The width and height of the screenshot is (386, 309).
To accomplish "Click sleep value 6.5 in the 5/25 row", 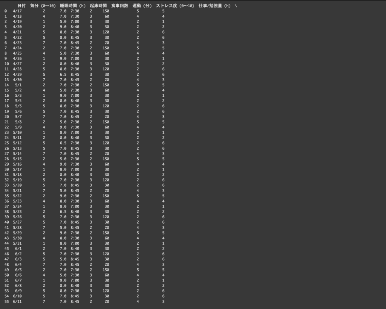I will [63, 212].
